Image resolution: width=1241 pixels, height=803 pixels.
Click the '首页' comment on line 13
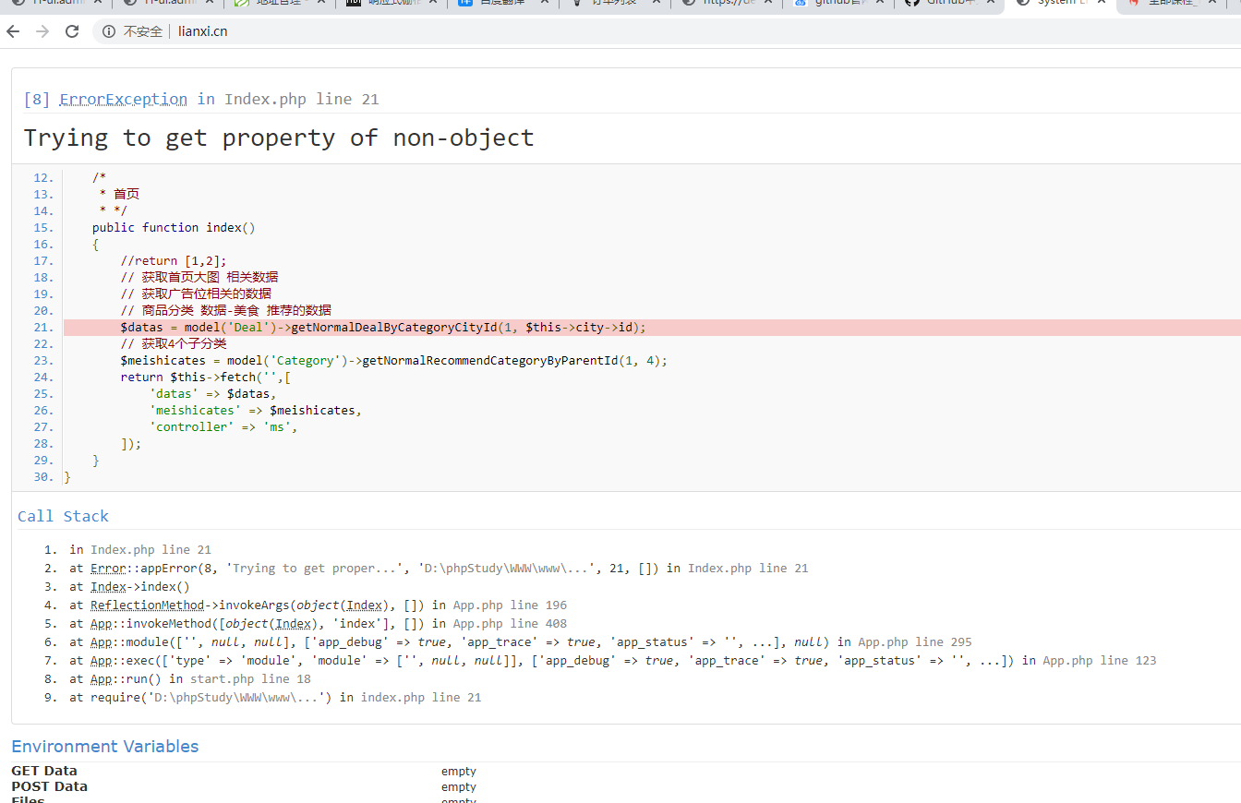(127, 194)
